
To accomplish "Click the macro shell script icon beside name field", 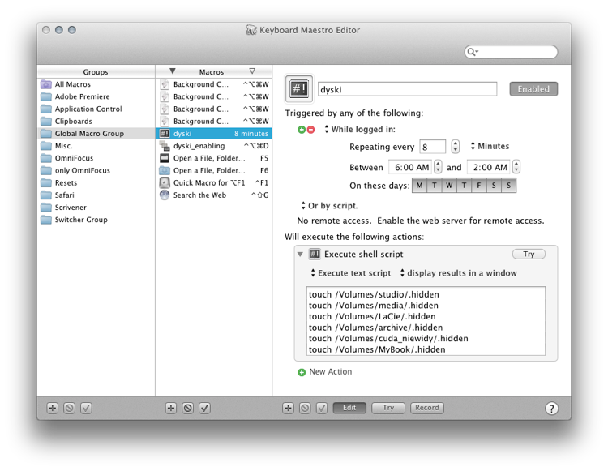I will (299, 89).
